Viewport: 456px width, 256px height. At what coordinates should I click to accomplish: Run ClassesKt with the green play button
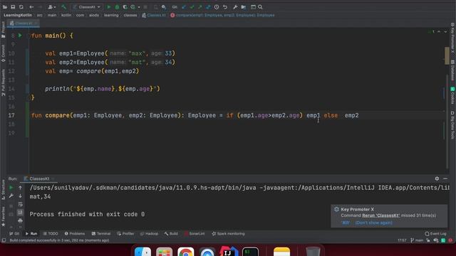click(x=109, y=7)
